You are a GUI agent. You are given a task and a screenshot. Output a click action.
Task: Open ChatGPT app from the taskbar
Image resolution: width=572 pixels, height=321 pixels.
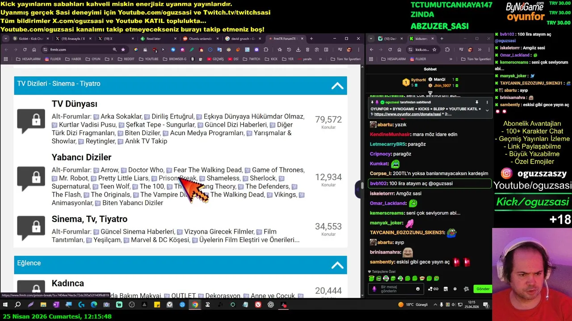(271, 305)
